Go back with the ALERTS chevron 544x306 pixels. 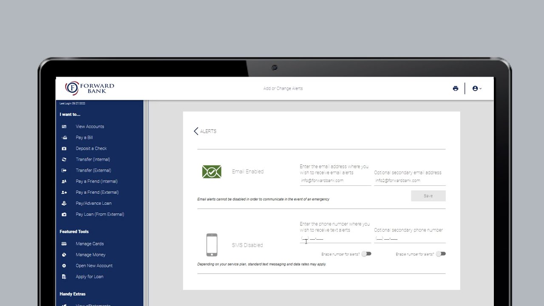click(x=196, y=131)
